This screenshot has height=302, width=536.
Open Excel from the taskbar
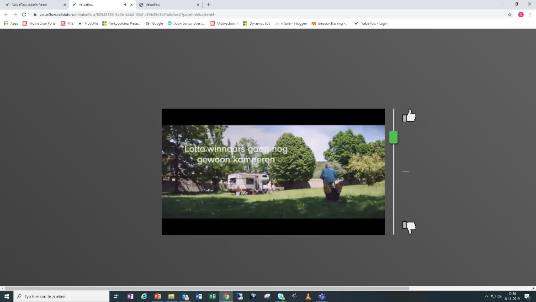coord(212,297)
